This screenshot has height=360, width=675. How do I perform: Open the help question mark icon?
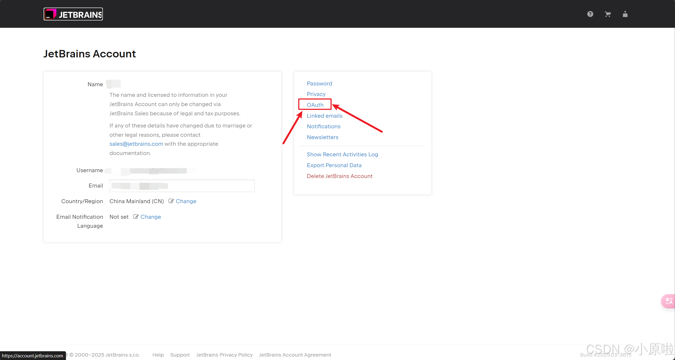[590, 14]
